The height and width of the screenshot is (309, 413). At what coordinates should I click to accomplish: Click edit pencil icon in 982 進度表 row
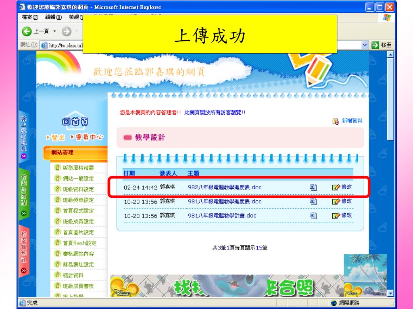336,187
